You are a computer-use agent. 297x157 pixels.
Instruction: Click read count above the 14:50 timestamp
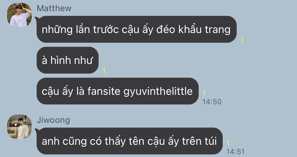(204, 93)
